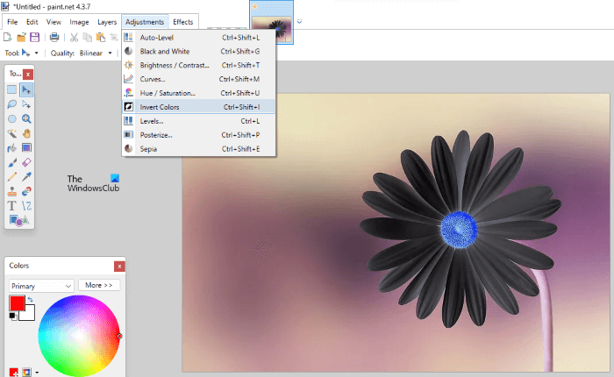Choose the Eraser tool
614x377 pixels.
click(x=26, y=163)
